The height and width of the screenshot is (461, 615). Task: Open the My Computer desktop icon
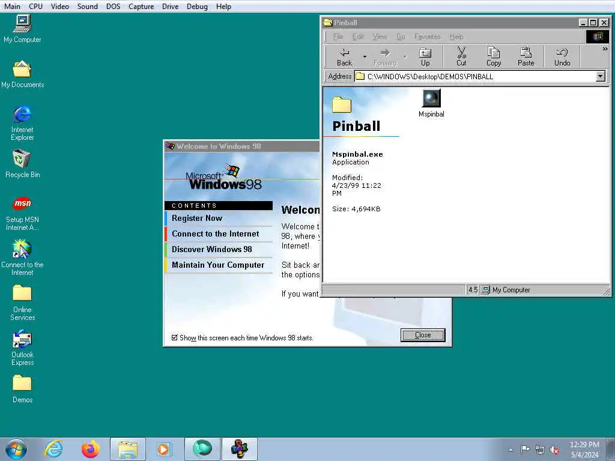pos(22,29)
